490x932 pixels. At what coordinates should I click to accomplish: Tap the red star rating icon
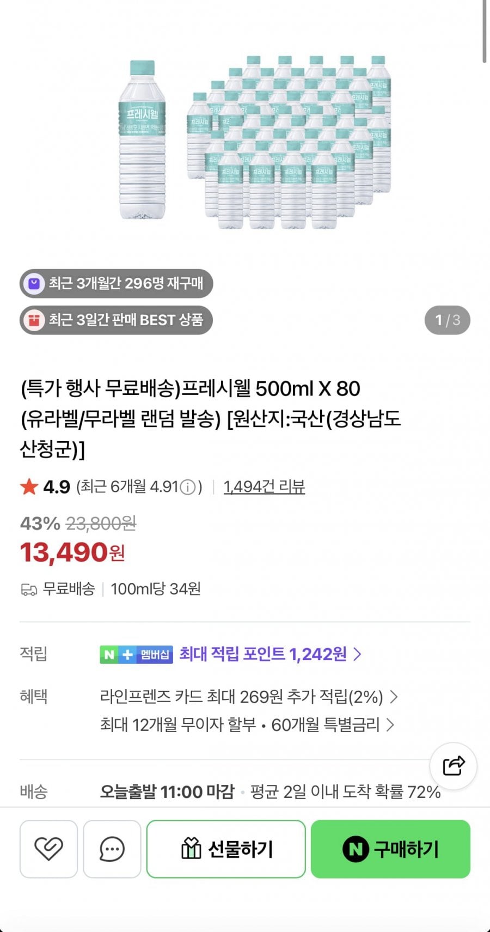[29, 486]
